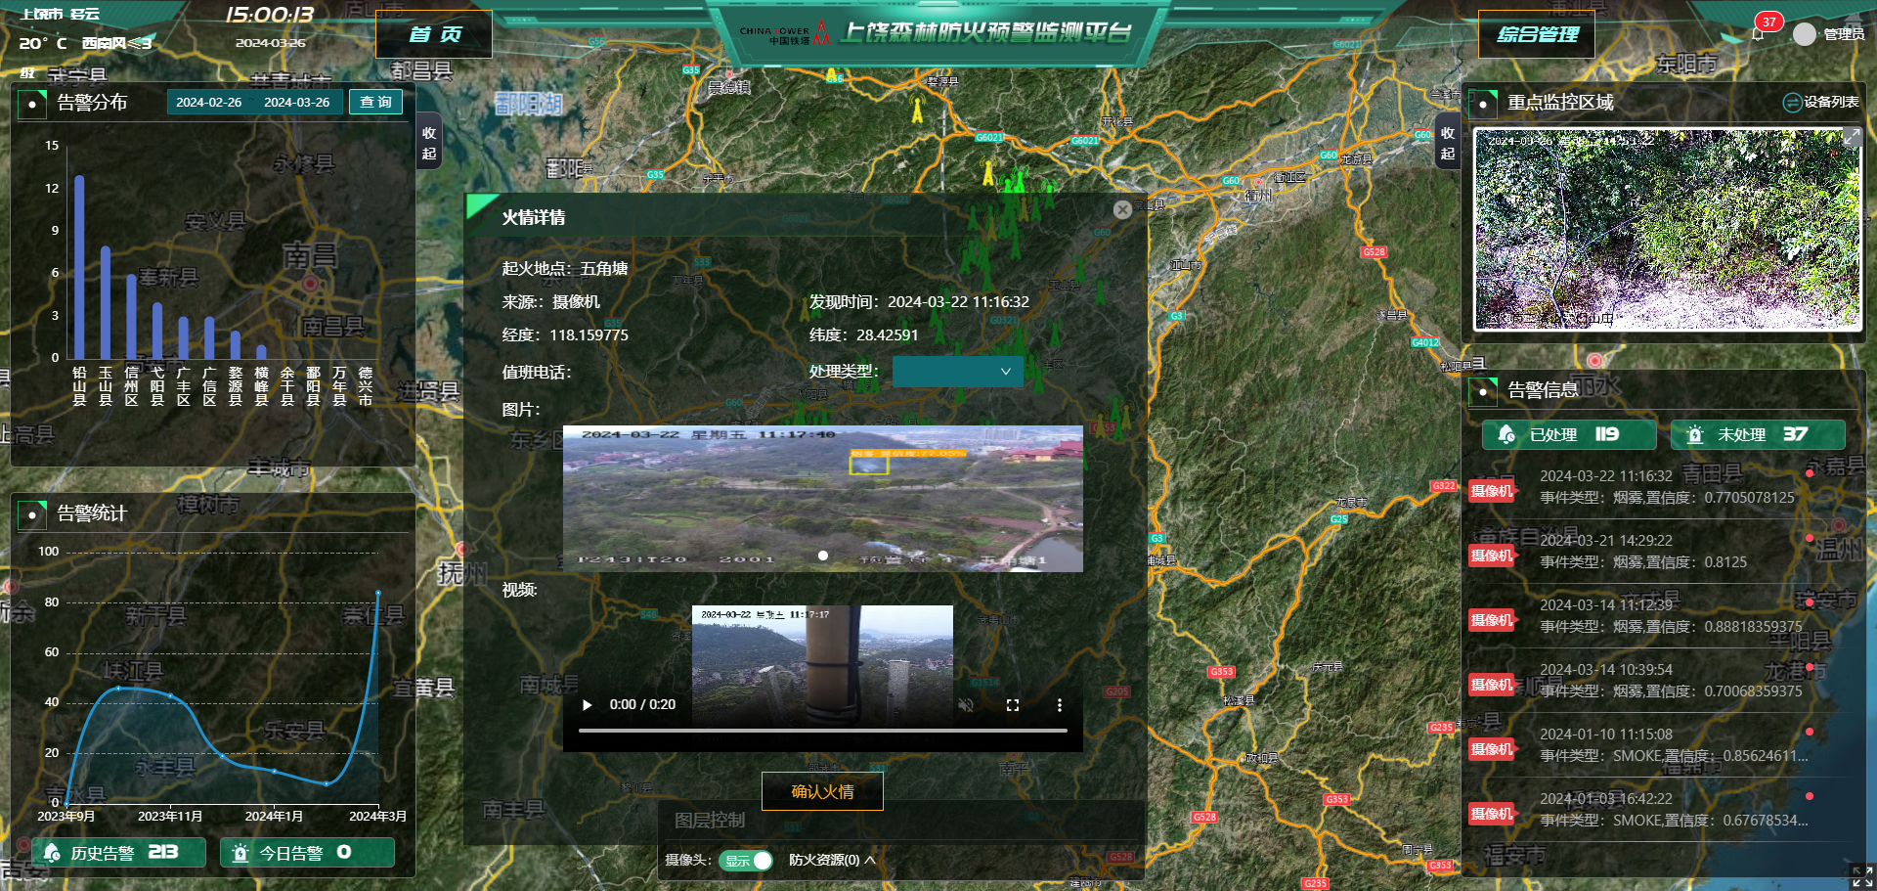Click the monitored area camera feed
The height and width of the screenshot is (891, 1877).
point(1667,230)
